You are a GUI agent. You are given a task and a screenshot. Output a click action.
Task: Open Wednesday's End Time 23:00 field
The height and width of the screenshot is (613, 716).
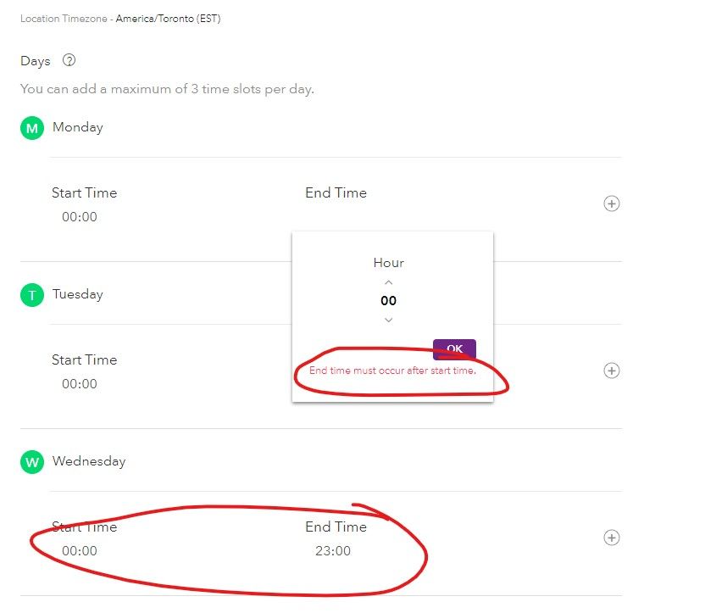click(333, 551)
